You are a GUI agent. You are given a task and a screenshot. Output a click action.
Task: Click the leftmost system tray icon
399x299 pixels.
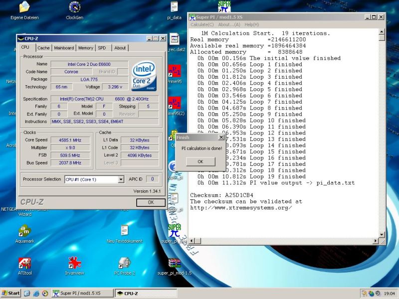click(365, 294)
